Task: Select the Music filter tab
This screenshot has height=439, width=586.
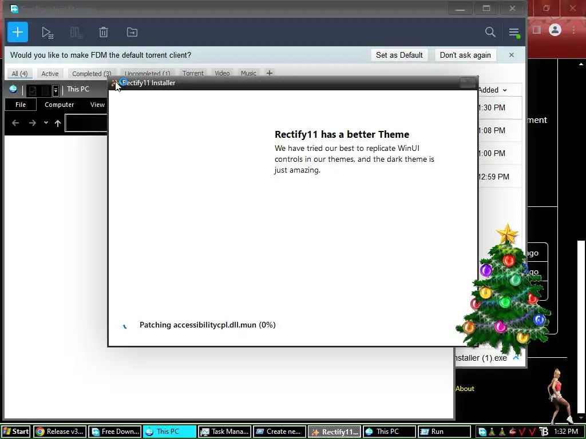Action: 248,73
